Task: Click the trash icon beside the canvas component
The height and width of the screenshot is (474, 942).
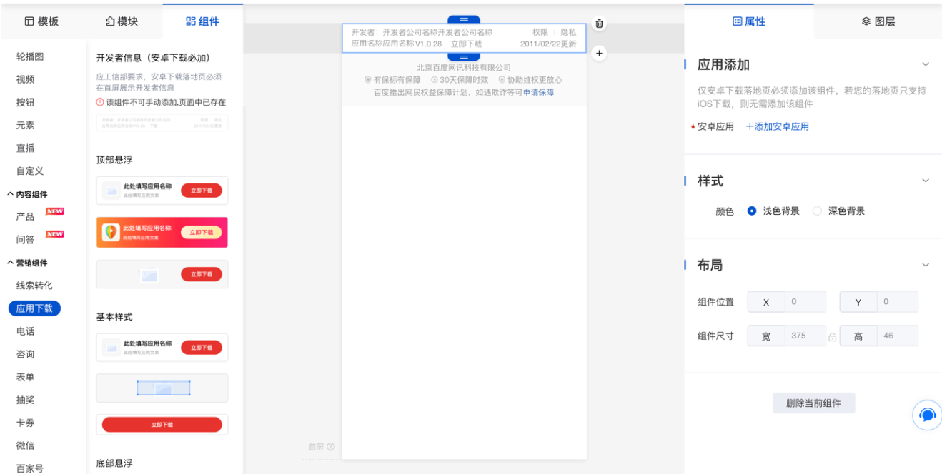Action: click(599, 24)
